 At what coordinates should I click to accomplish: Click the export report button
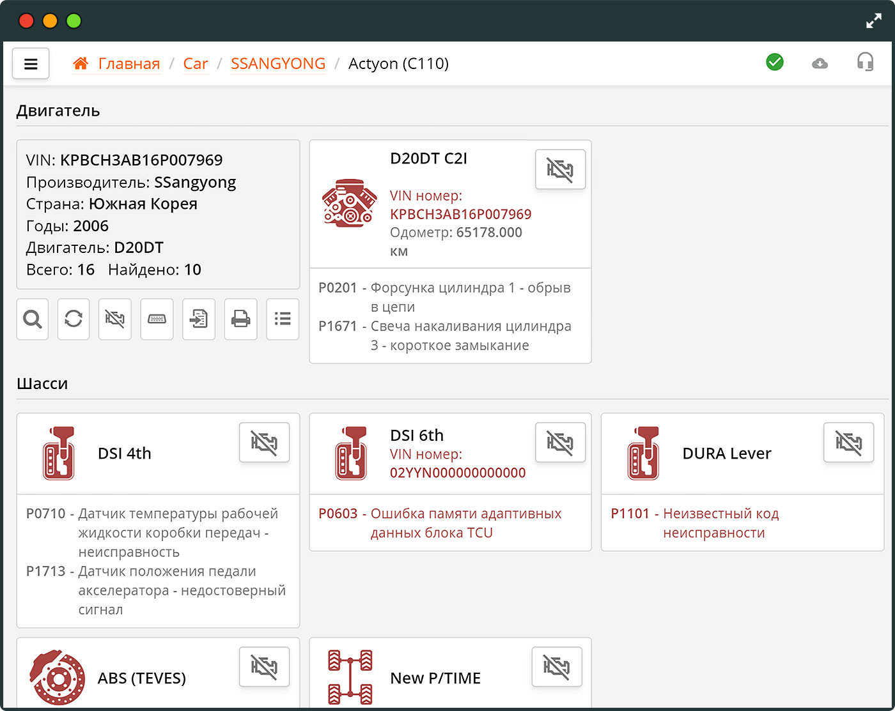tap(199, 319)
